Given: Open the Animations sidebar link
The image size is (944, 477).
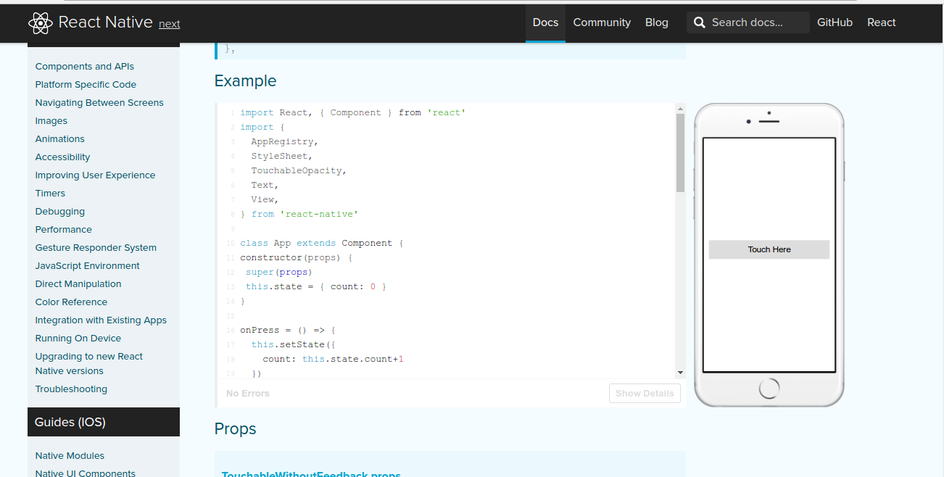Looking at the screenshot, I should [60, 139].
